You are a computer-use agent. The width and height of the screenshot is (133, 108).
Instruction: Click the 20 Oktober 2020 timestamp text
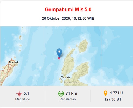pos(68,18)
